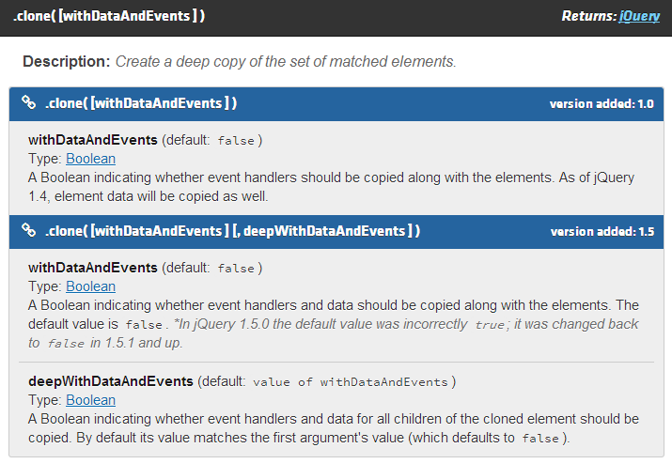Click Boolean link under second withDataAndEvents parameter
The image size is (672, 464).
[90, 286]
